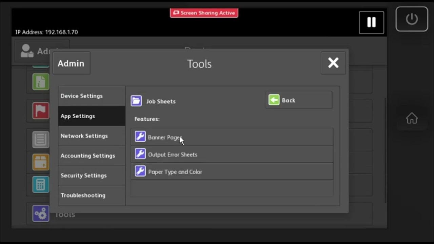
Task: Open the Output Error Sheets feature
Action: click(232, 154)
